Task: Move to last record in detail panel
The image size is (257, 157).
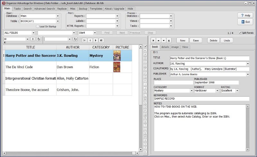Action: (x=169, y=40)
